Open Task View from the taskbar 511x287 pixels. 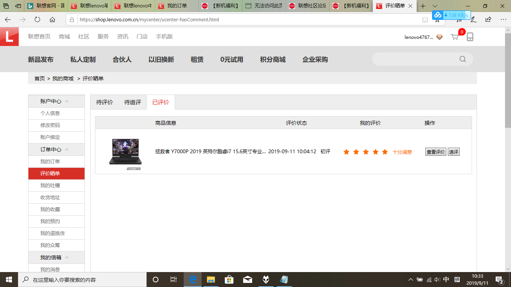point(174,280)
